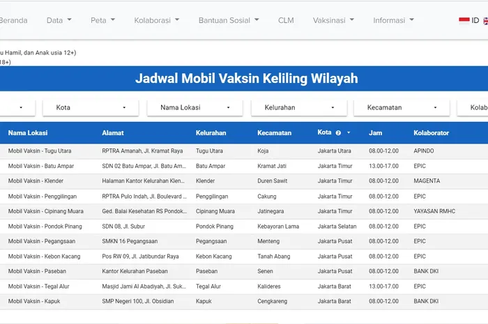Viewport: 488px width, 324px height.
Task: Open the Kecamatan filter dropdown
Action: [402, 107]
